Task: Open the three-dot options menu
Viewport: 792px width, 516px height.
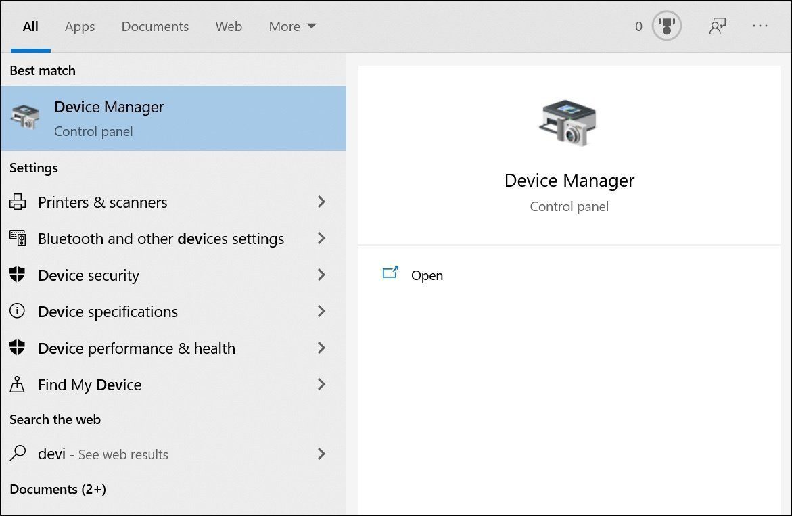Action: tap(760, 26)
